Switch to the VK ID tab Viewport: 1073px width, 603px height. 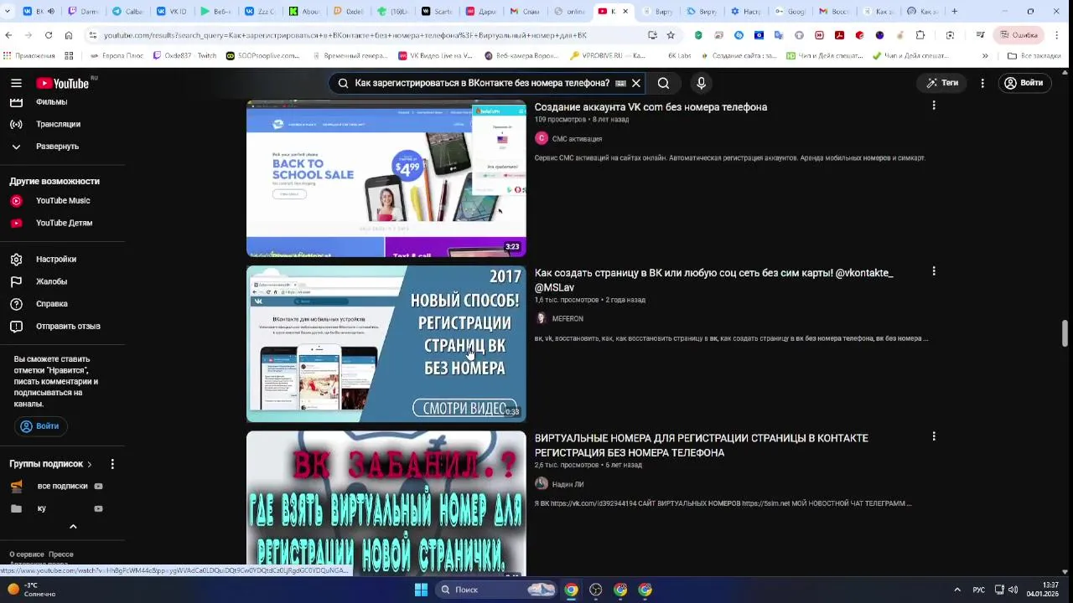coord(173,12)
